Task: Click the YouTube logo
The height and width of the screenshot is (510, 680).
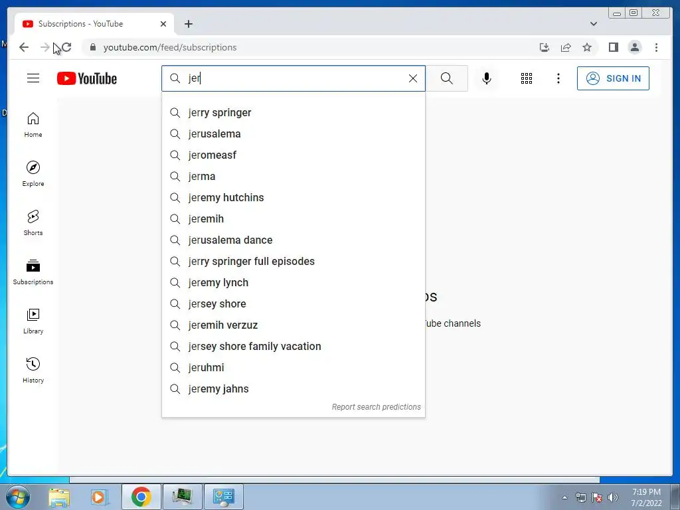Action: click(87, 78)
